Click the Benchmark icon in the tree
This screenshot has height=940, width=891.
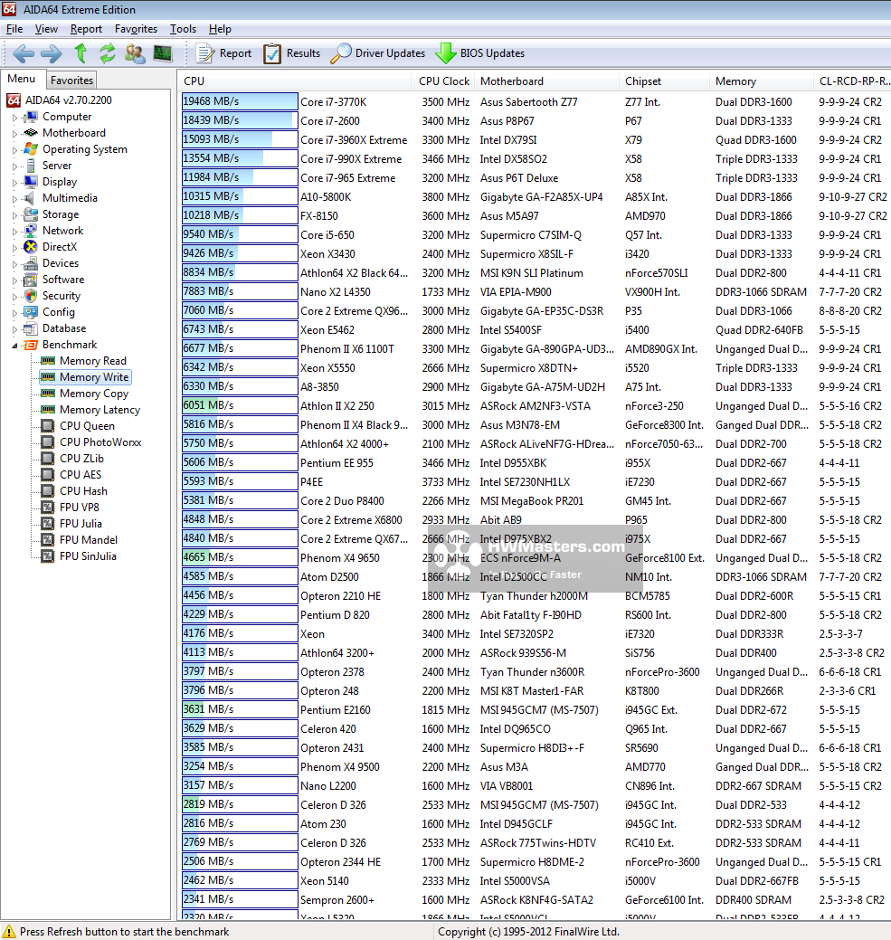(x=31, y=344)
